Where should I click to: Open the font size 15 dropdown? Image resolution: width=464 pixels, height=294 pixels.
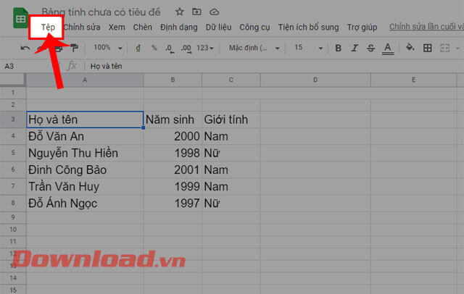tap(308, 48)
